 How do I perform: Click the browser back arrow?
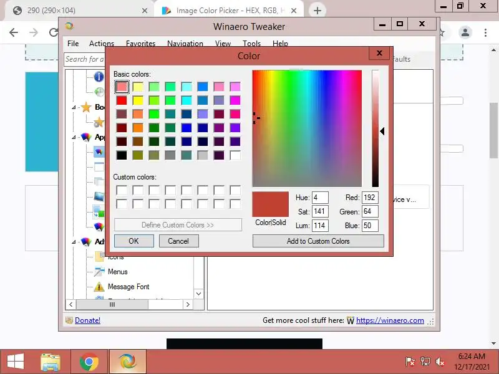14,32
